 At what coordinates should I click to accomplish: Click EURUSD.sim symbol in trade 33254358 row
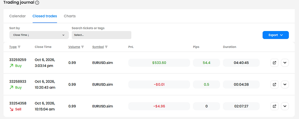tap(103, 106)
